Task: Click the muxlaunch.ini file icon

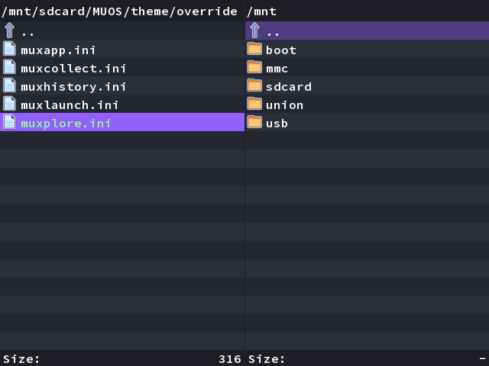Action: tap(9, 104)
